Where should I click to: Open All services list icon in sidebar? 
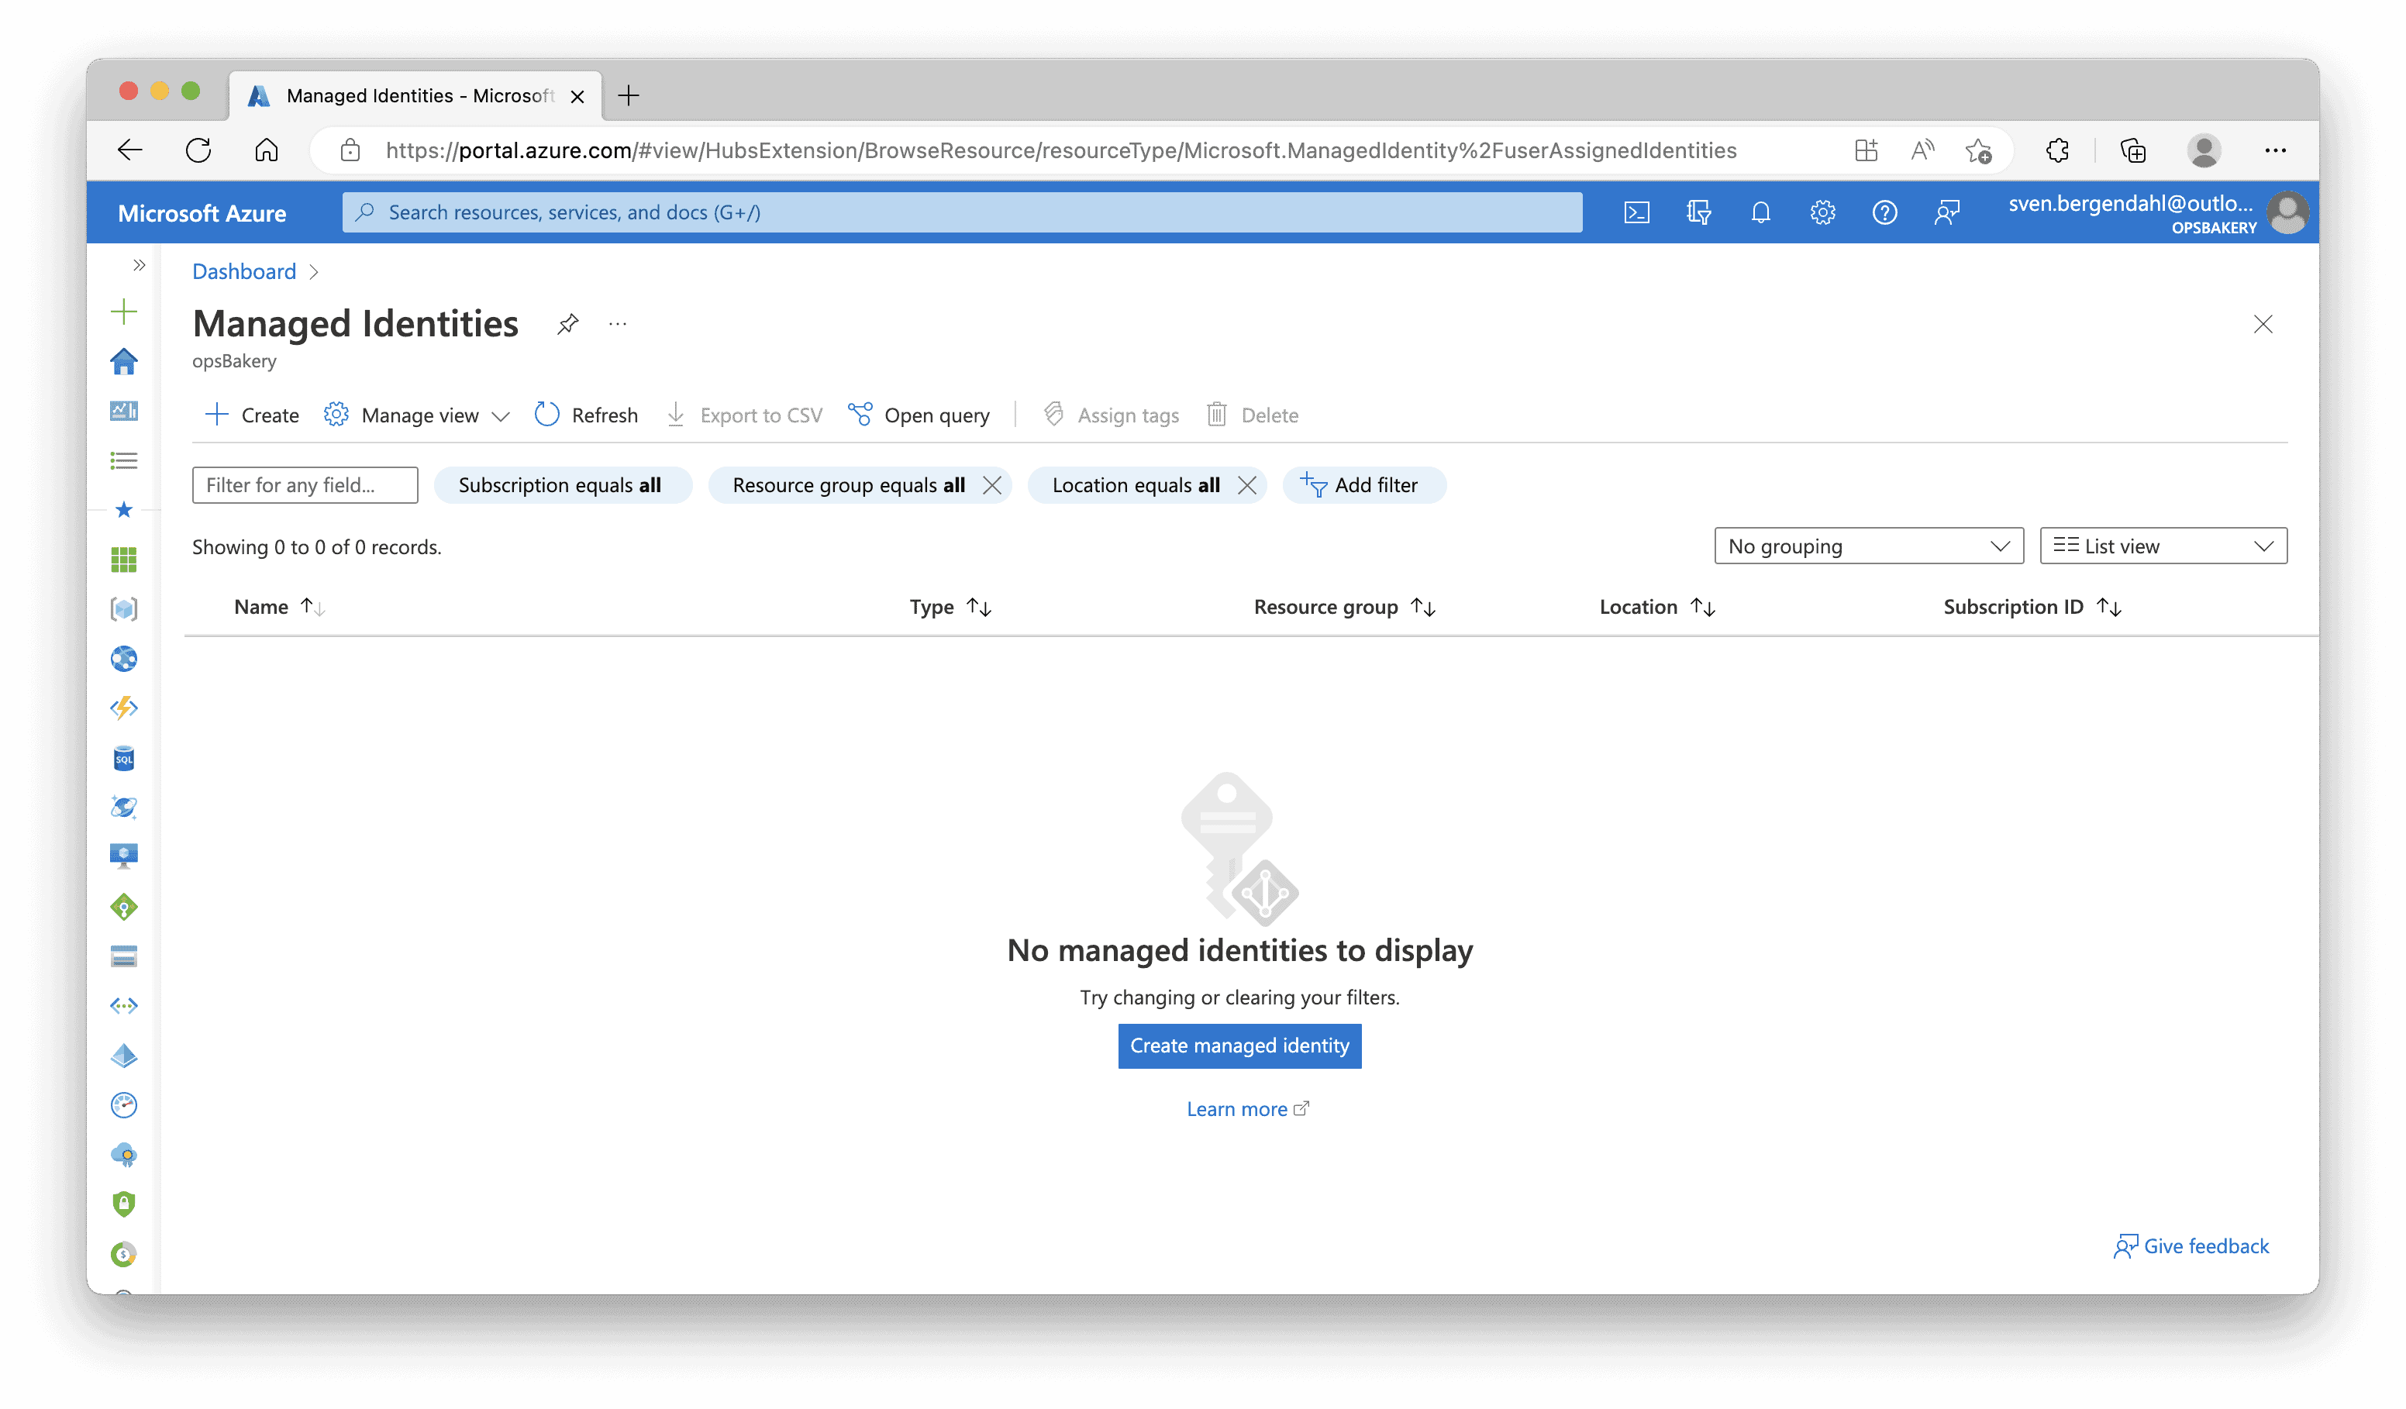coord(123,461)
